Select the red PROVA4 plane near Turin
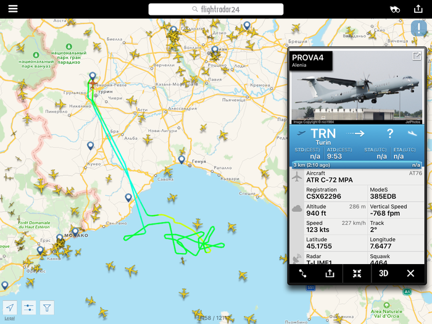The width and height of the screenshot is (432, 324). [93, 84]
